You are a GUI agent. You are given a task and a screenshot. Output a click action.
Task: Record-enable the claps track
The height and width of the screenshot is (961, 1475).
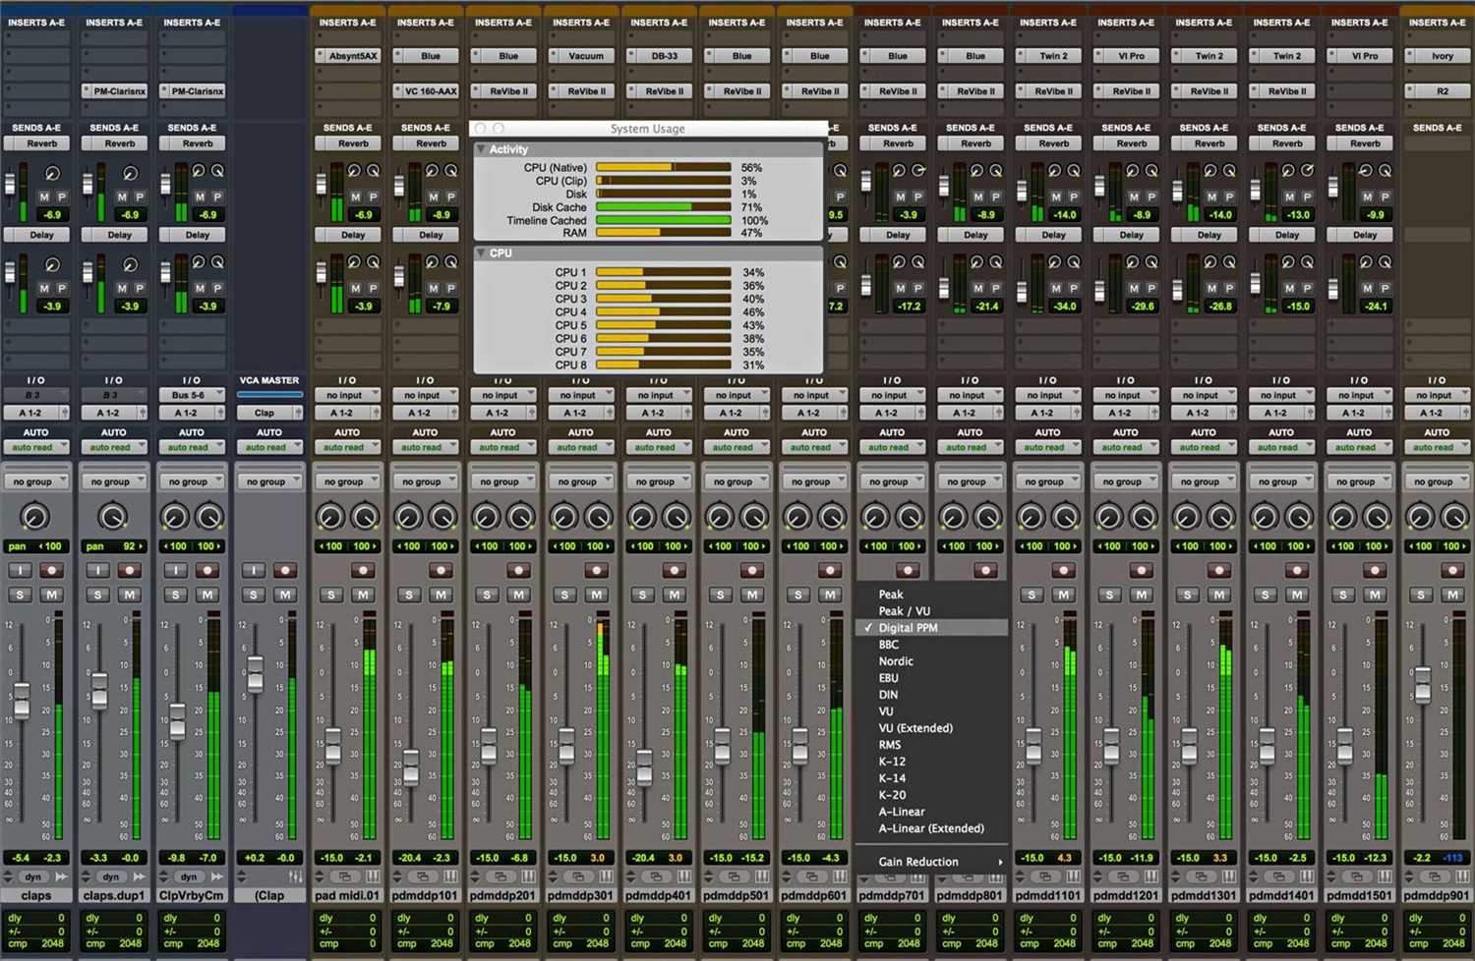tap(51, 570)
